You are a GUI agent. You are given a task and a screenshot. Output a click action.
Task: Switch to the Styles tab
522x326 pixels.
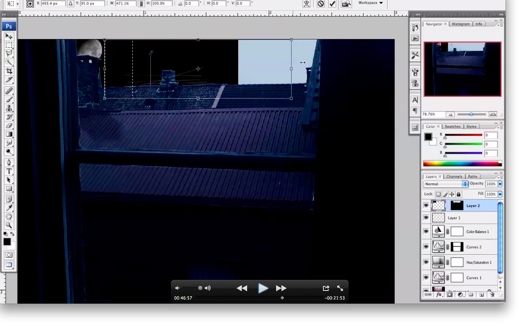[x=471, y=126]
